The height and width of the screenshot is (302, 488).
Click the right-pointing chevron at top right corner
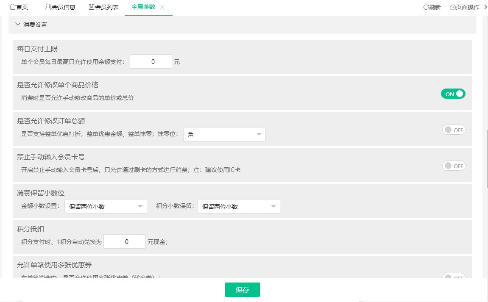485,7
